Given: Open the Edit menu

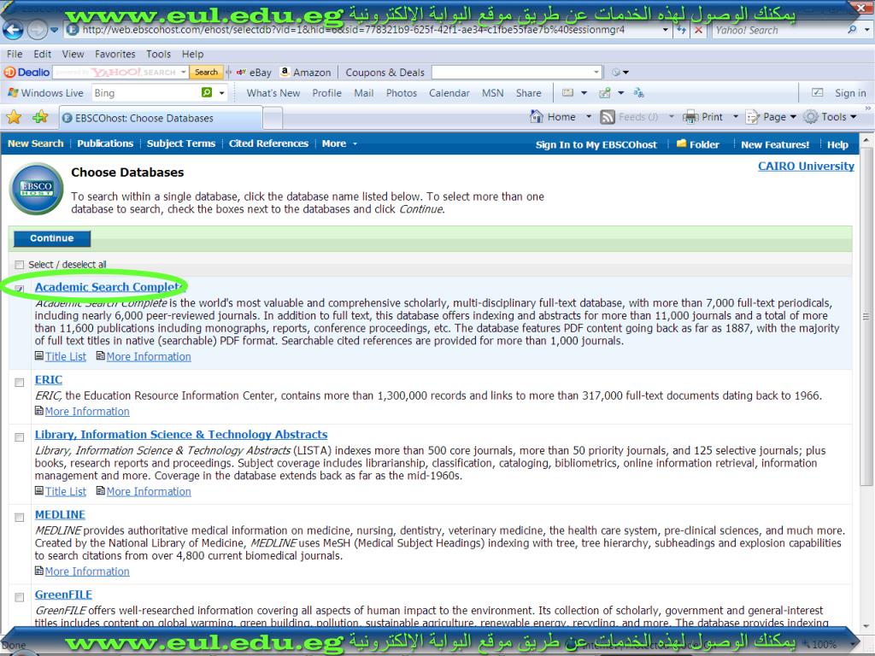Looking at the screenshot, I should (43, 54).
